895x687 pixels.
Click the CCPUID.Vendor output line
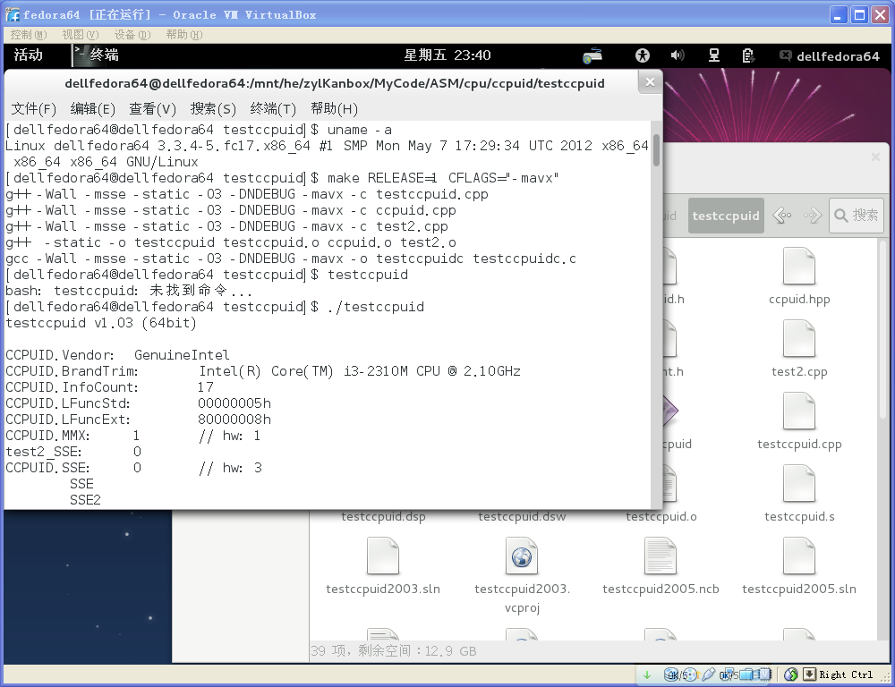[117, 355]
